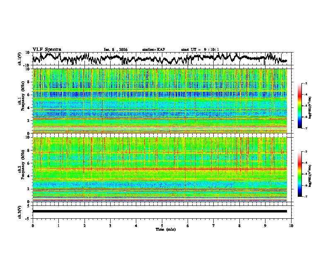
Task: Click the "0" tick on the time axis
Action: [x=33, y=226]
